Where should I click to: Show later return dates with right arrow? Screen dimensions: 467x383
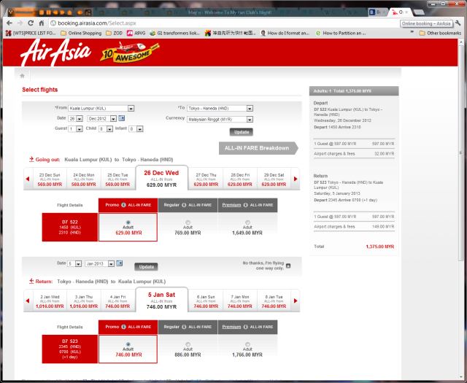pos(296,299)
